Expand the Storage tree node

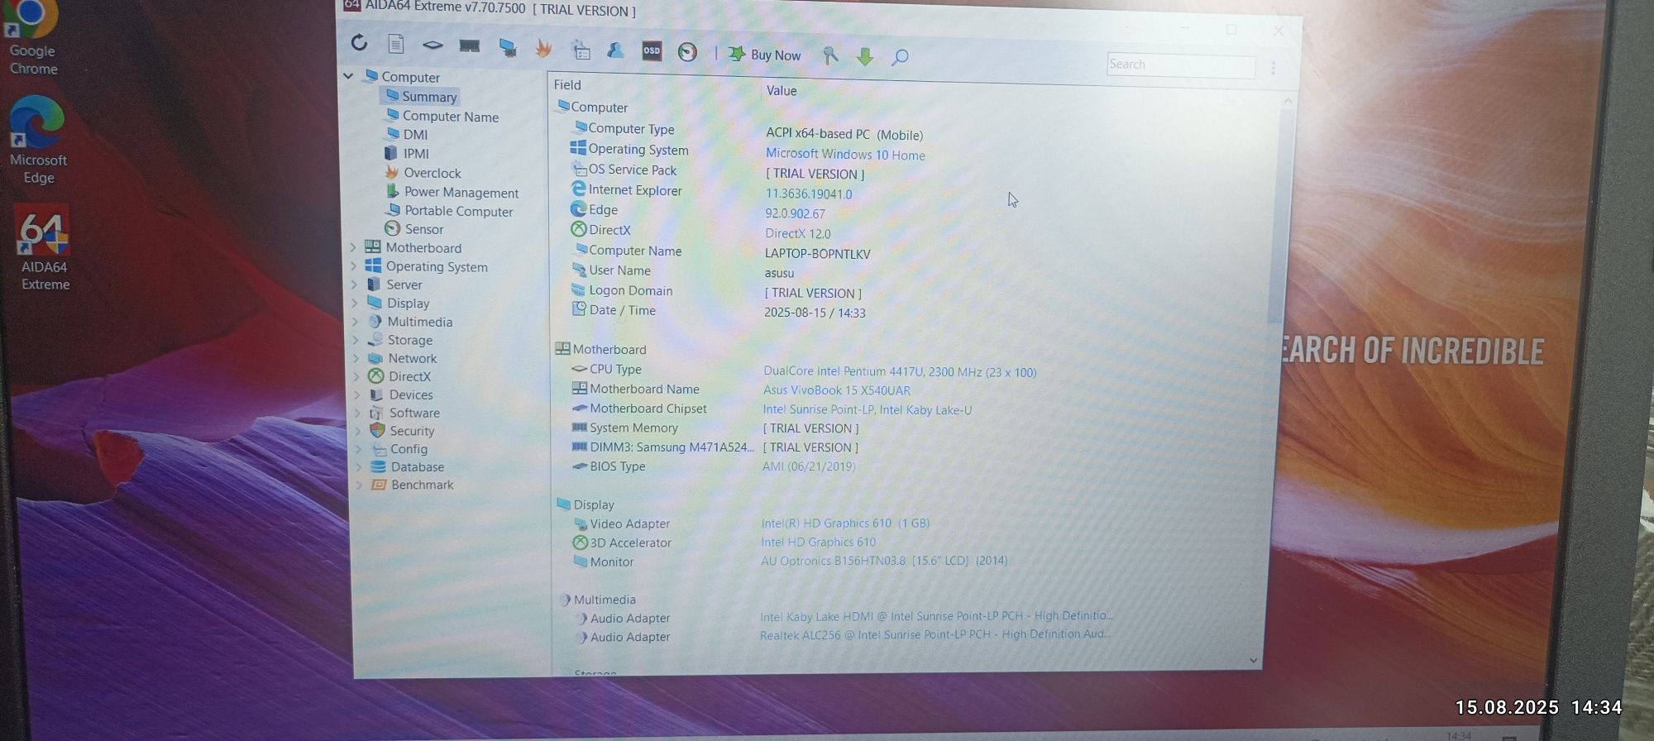356,340
